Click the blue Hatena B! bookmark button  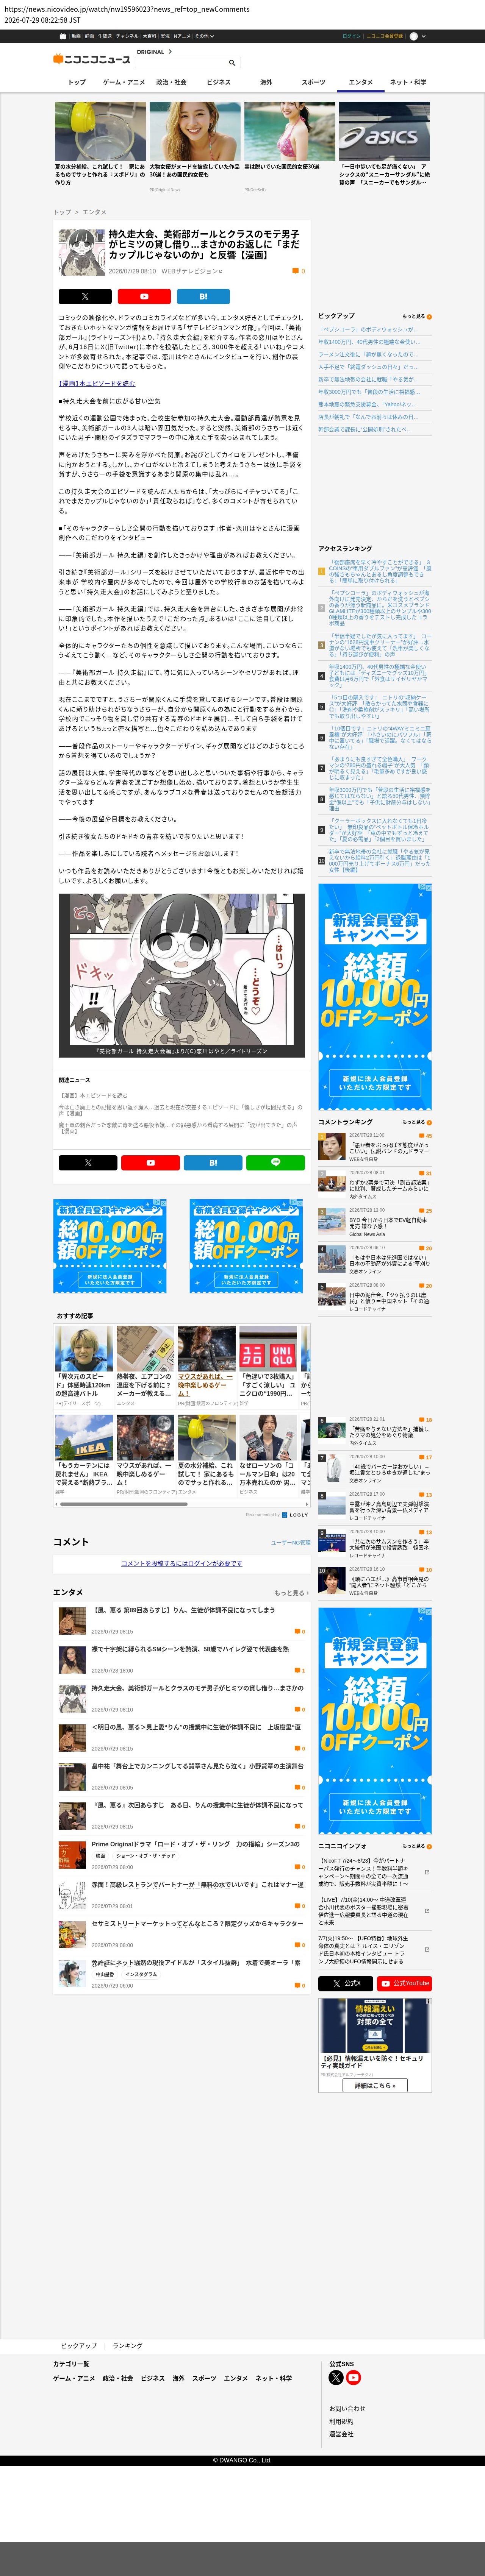[x=203, y=296]
